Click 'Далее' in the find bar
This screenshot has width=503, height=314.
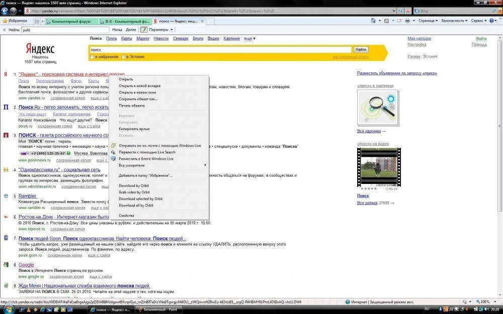[x=131, y=30]
